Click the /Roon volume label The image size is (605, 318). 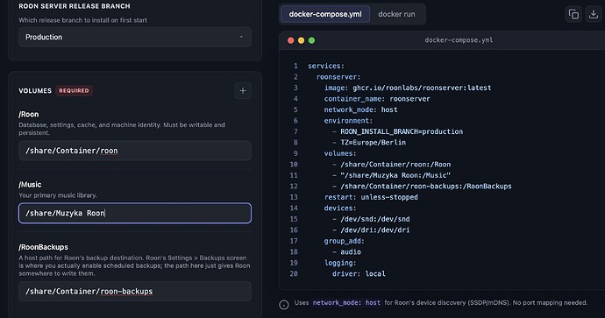(x=29, y=115)
